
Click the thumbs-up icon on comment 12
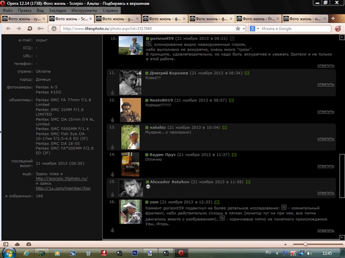point(113,119)
